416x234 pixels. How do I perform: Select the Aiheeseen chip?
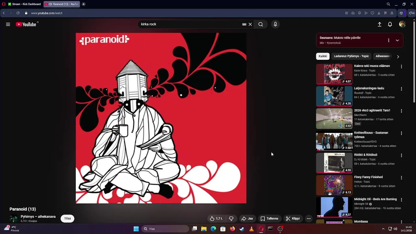pyautogui.click(x=383, y=56)
